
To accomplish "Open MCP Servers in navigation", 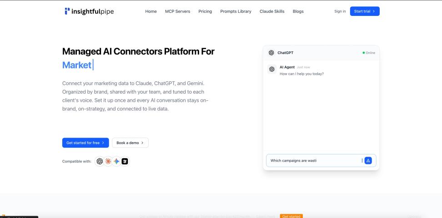I will (x=177, y=11).
